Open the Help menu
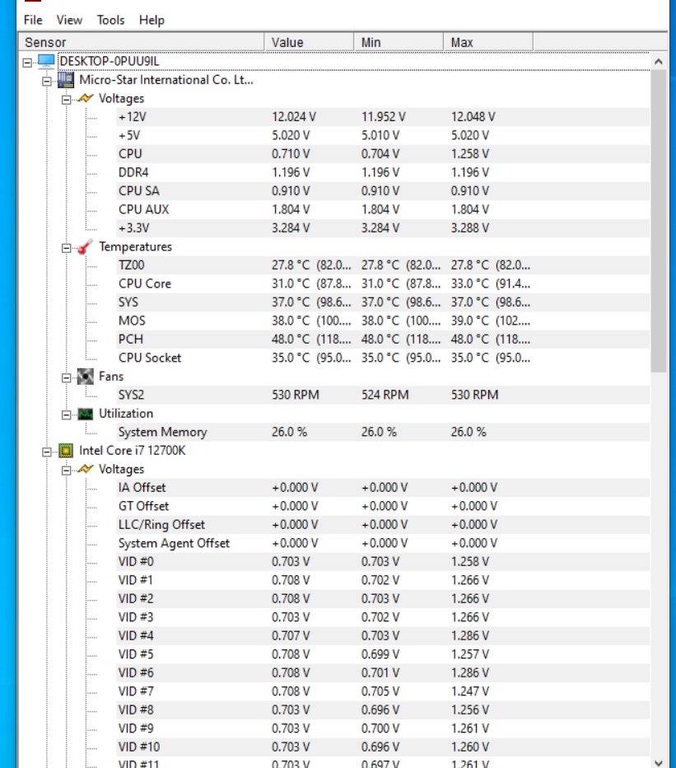The image size is (676, 768). pyautogui.click(x=152, y=20)
